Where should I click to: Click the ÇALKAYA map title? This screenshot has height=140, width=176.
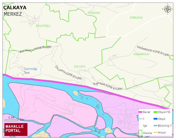point(15,8)
